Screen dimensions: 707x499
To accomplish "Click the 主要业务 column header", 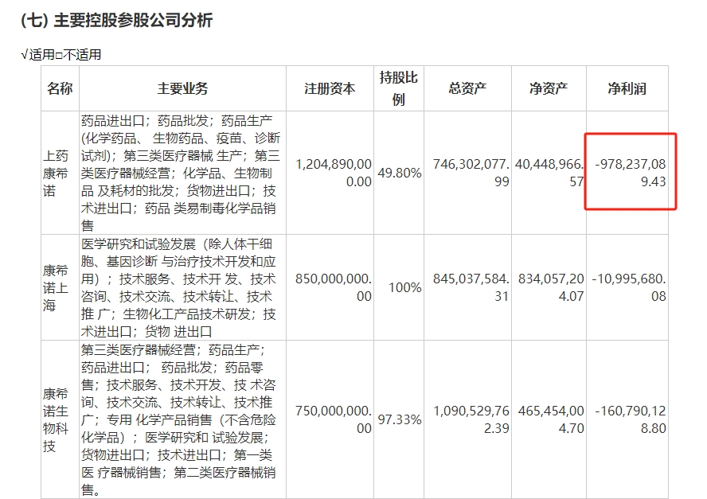I will pos(182,88).
